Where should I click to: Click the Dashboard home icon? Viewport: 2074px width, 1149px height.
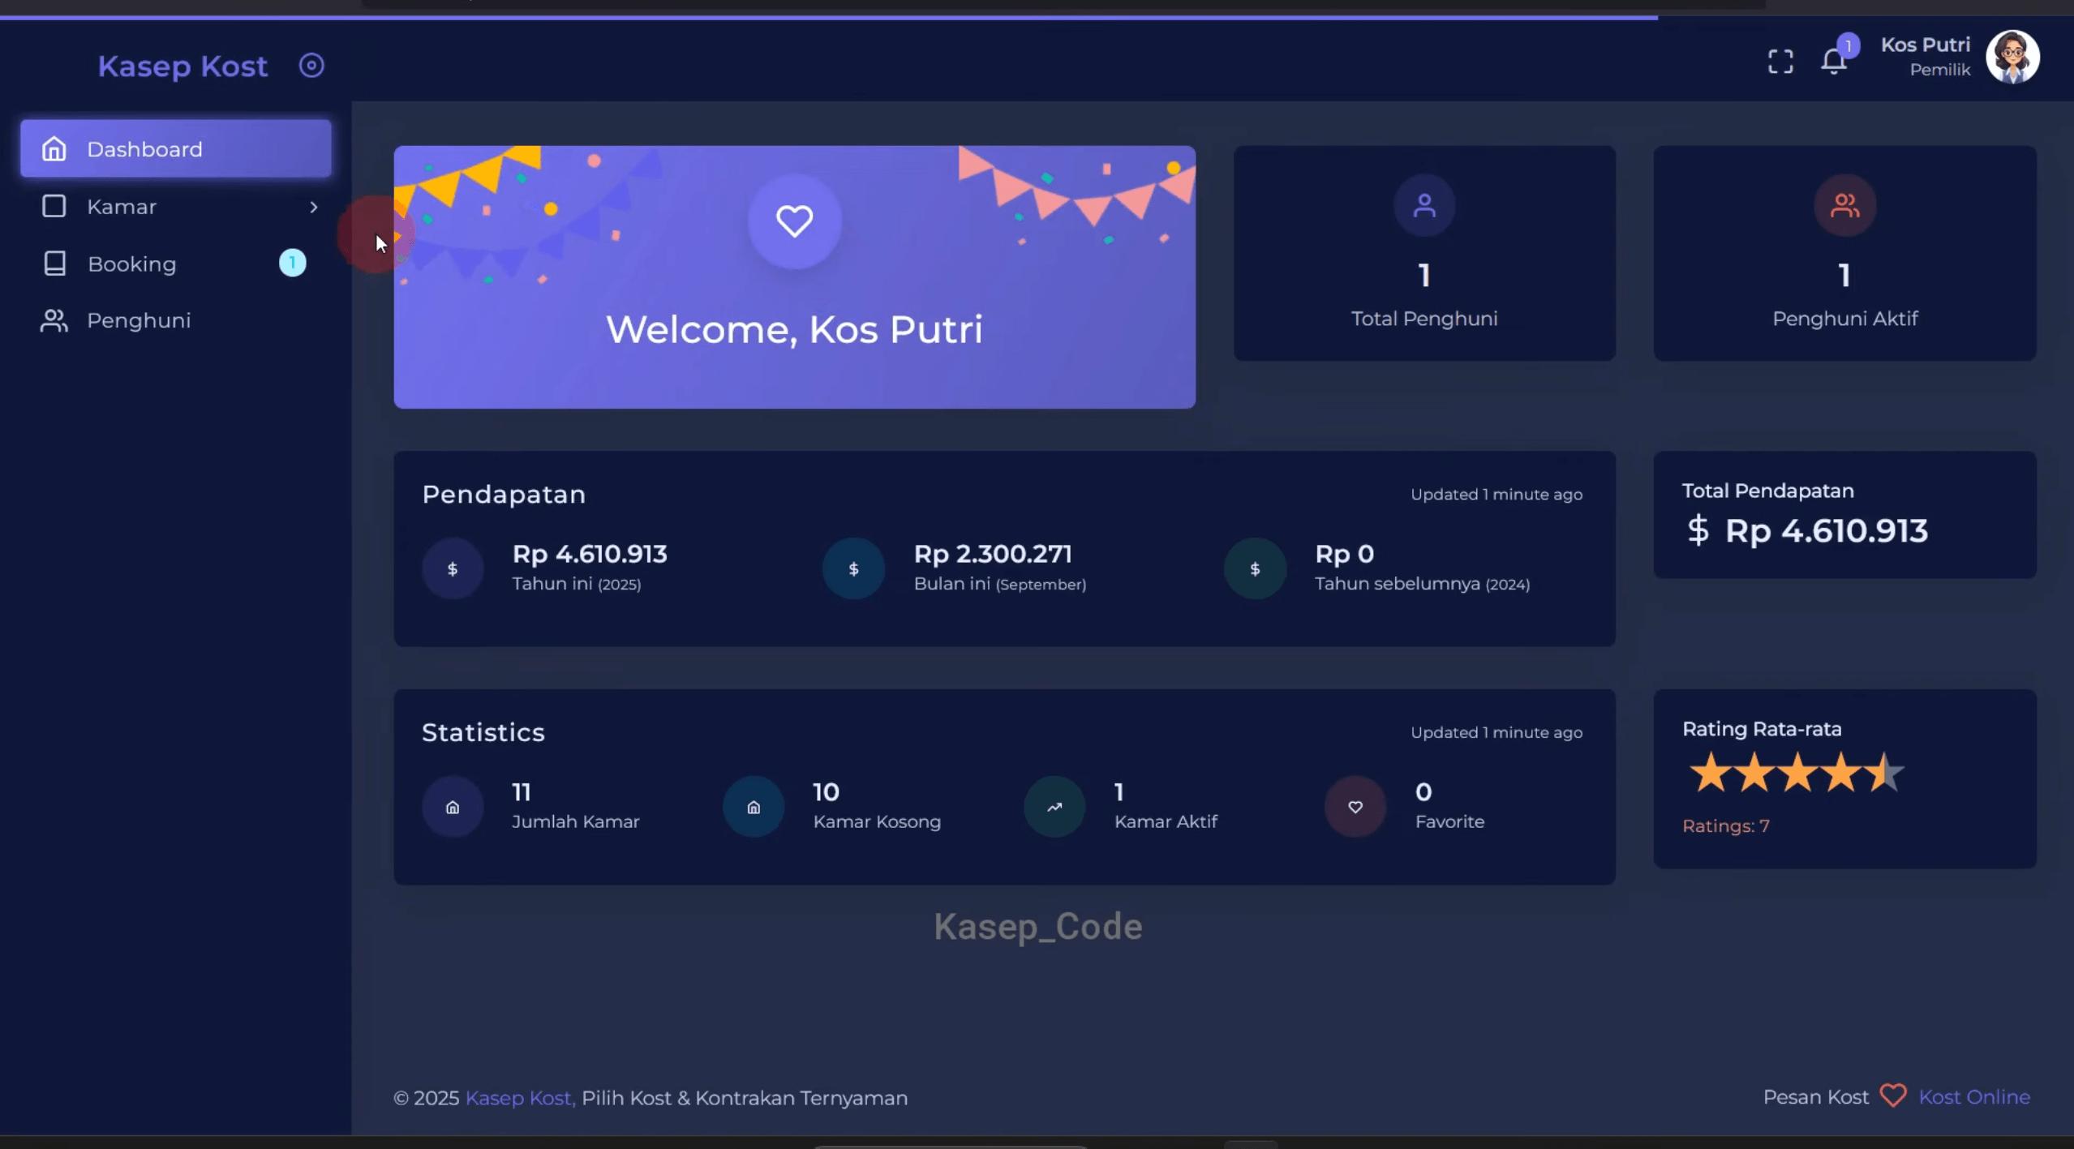tap(54, 149)
